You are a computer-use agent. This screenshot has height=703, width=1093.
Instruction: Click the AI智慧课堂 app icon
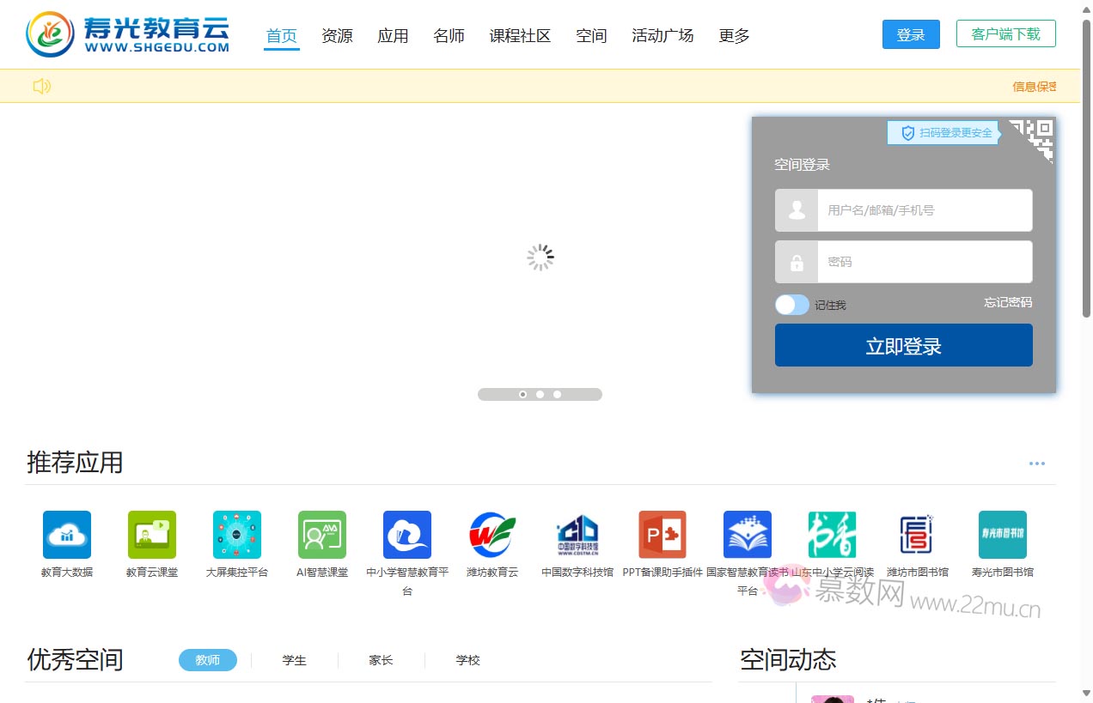point(322,535)
